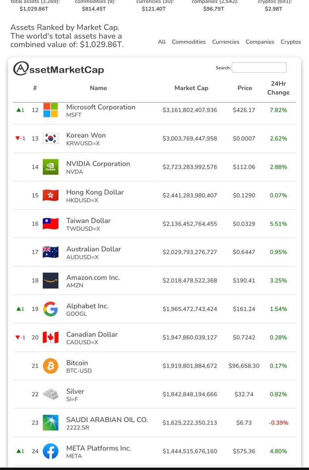Click the AssetMarketCap logo
Screen dimensions: 309x470
pyautogui.click(x=59, y=69)
